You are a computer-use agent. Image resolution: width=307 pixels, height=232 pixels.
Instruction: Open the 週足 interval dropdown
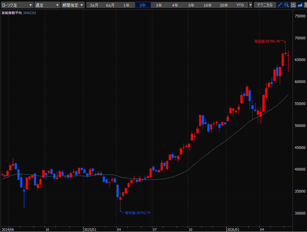click(x=47, y=5)
